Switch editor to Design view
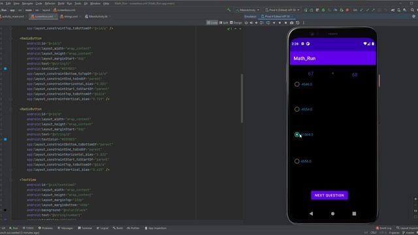The width and height of the screenshot is (418, 235). pos(236,23)
